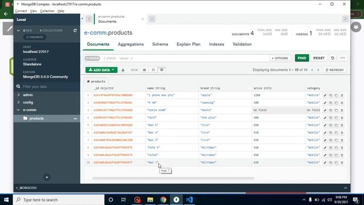364x205 pixels.
Task: Click the previous tab arrow
Action: point(89,19)
